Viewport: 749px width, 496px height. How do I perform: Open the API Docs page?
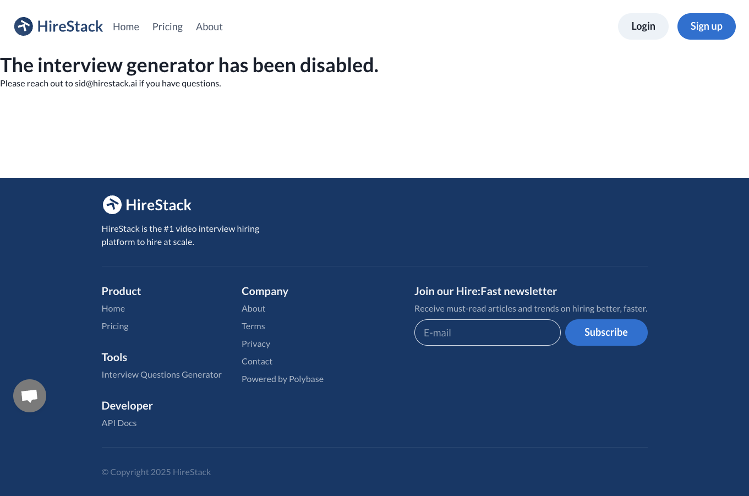119,422
